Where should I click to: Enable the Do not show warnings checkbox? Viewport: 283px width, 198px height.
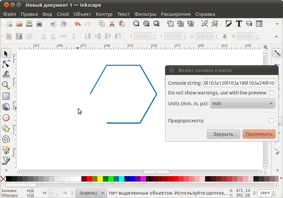[272, 93]
